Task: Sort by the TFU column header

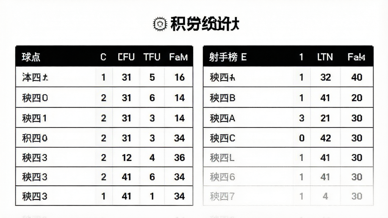Action: tap(152, 57)
